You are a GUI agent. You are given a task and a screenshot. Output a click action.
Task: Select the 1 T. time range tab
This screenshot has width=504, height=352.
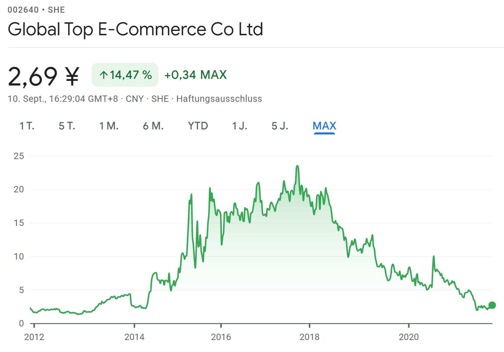27,126
